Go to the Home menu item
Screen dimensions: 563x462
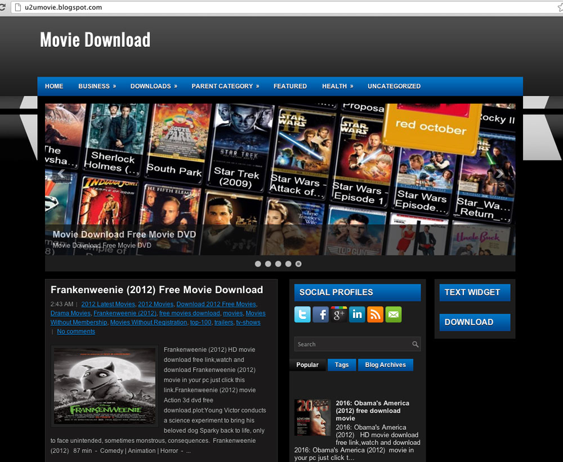54,86
